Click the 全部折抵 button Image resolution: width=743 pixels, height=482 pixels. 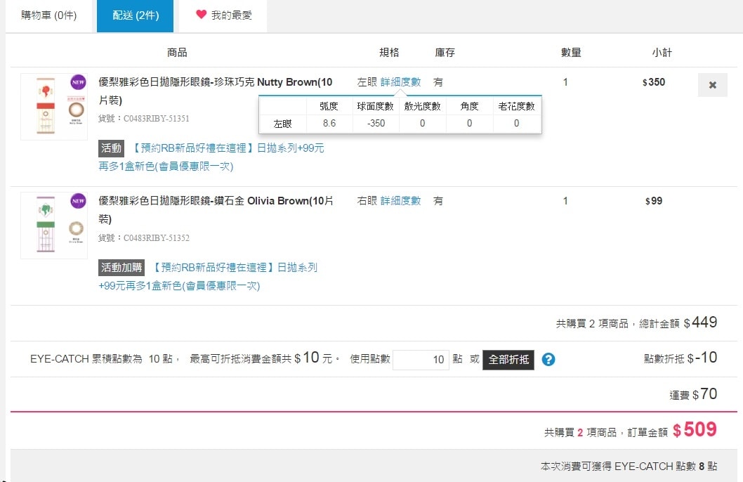coord(508,360)
